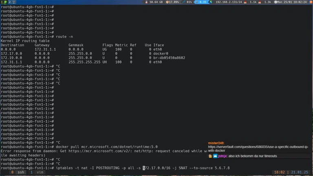
Task: Switch to workspace 2 in top bar
Action: 10,2
